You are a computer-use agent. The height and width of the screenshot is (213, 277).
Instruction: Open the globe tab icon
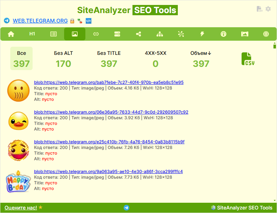coord(266,34)
